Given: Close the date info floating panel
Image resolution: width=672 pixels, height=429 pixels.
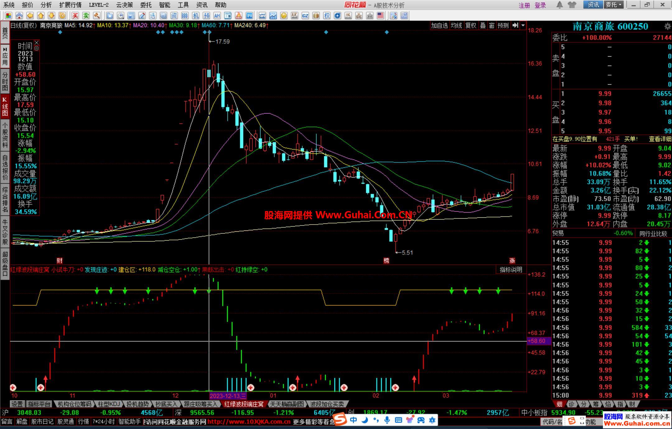Looking at the screenshot, I should click(37, 42).
